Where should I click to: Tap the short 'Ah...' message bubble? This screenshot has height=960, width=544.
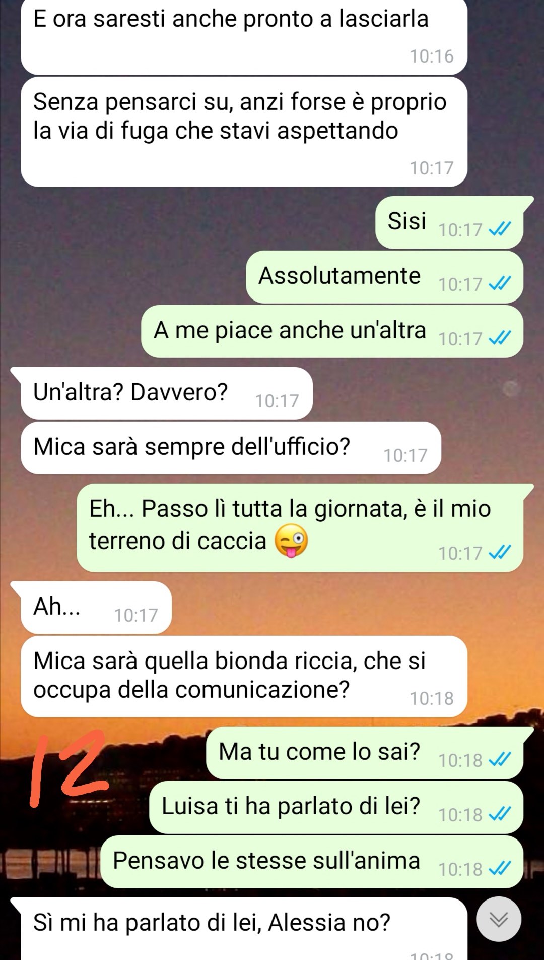tap(96, 608)
